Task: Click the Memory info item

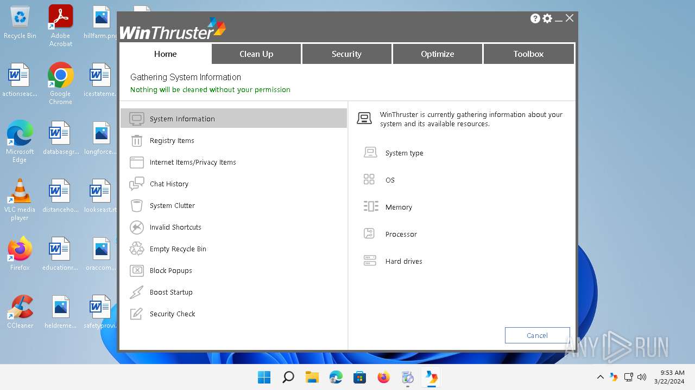Action: click(388, 207)
